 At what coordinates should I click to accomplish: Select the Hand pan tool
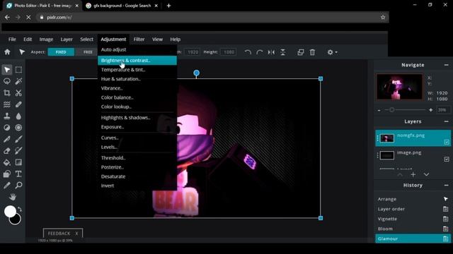(x=13, y=197)
